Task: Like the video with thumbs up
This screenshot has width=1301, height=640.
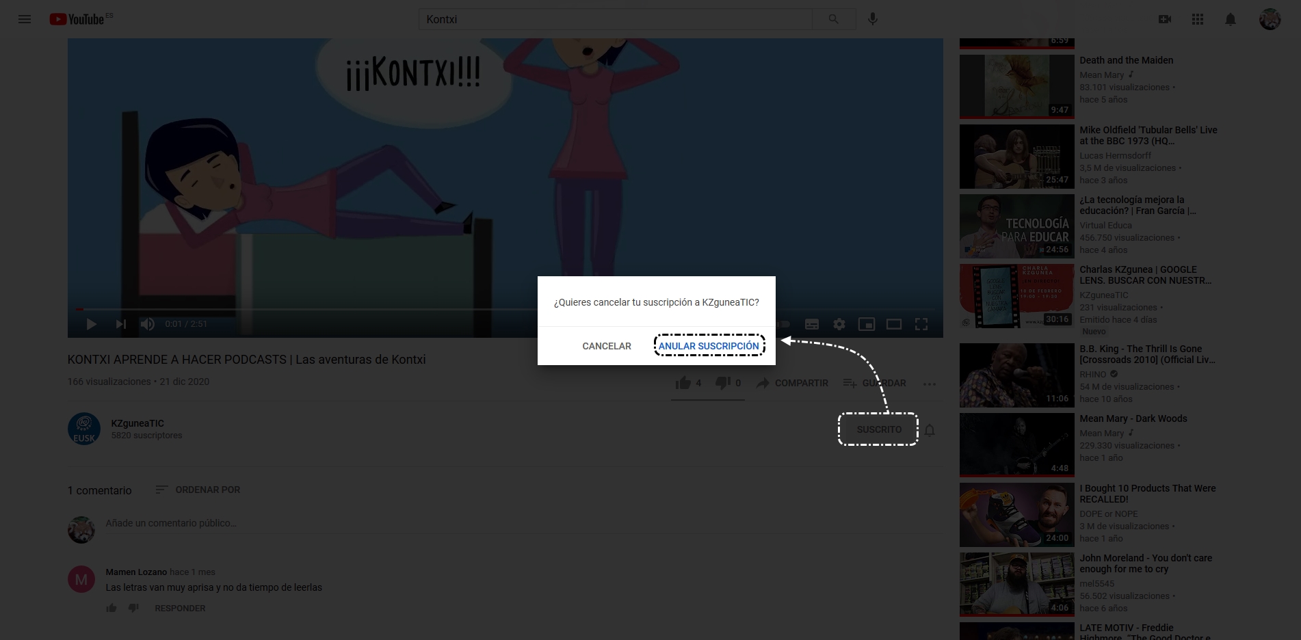Action: click(683, 383)
